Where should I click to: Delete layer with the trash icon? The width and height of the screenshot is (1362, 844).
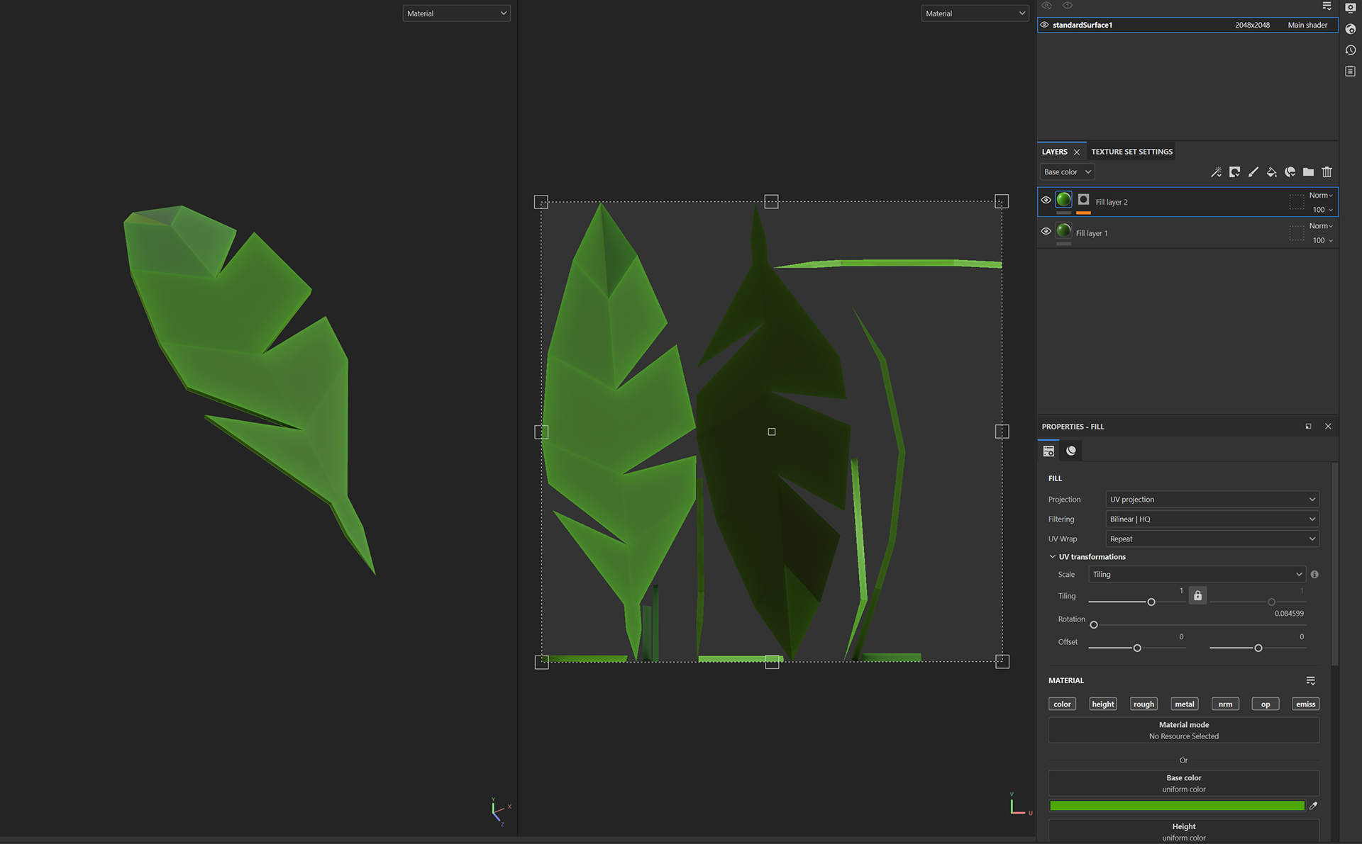(1327, 172)
